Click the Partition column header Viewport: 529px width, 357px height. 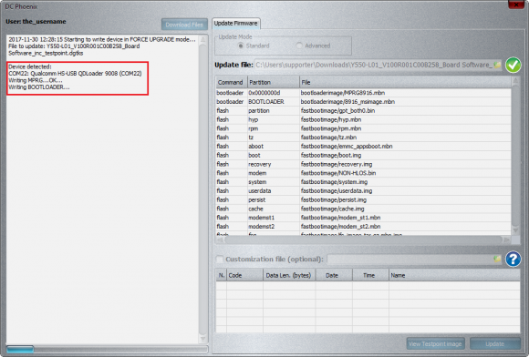point(274,82)
